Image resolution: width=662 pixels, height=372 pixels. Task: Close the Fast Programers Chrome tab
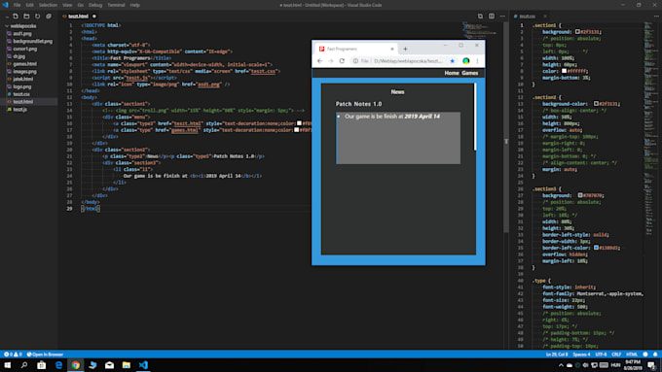click(392, 49)
